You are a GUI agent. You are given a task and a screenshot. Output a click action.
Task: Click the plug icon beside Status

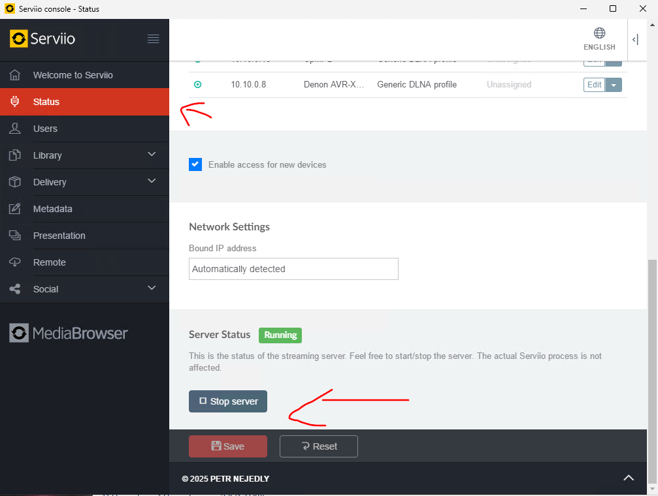click(14, 101)
